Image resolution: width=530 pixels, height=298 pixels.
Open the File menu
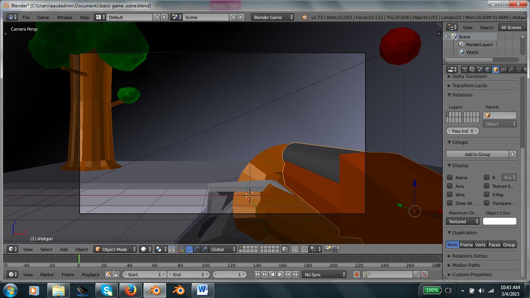point(26,17)
